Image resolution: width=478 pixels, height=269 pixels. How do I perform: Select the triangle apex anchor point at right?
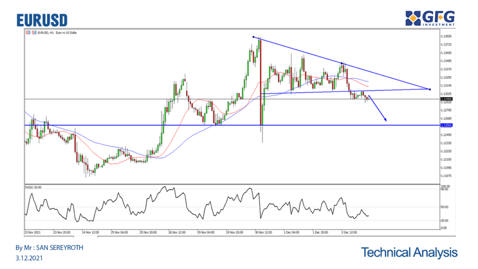429,89
